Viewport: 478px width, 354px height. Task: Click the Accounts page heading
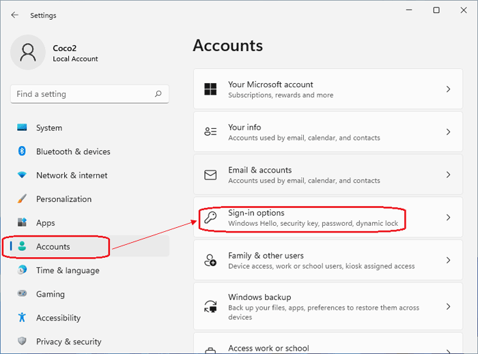pos(227,45)
